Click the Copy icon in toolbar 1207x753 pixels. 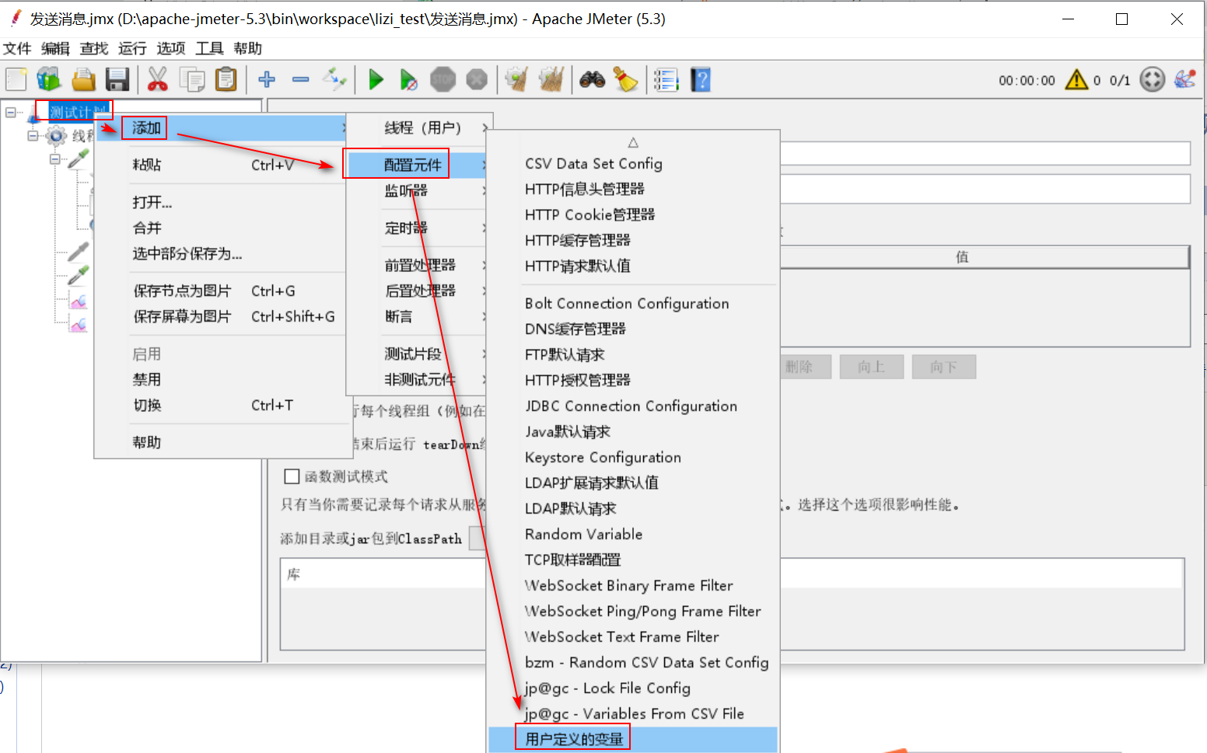(192, 79)
